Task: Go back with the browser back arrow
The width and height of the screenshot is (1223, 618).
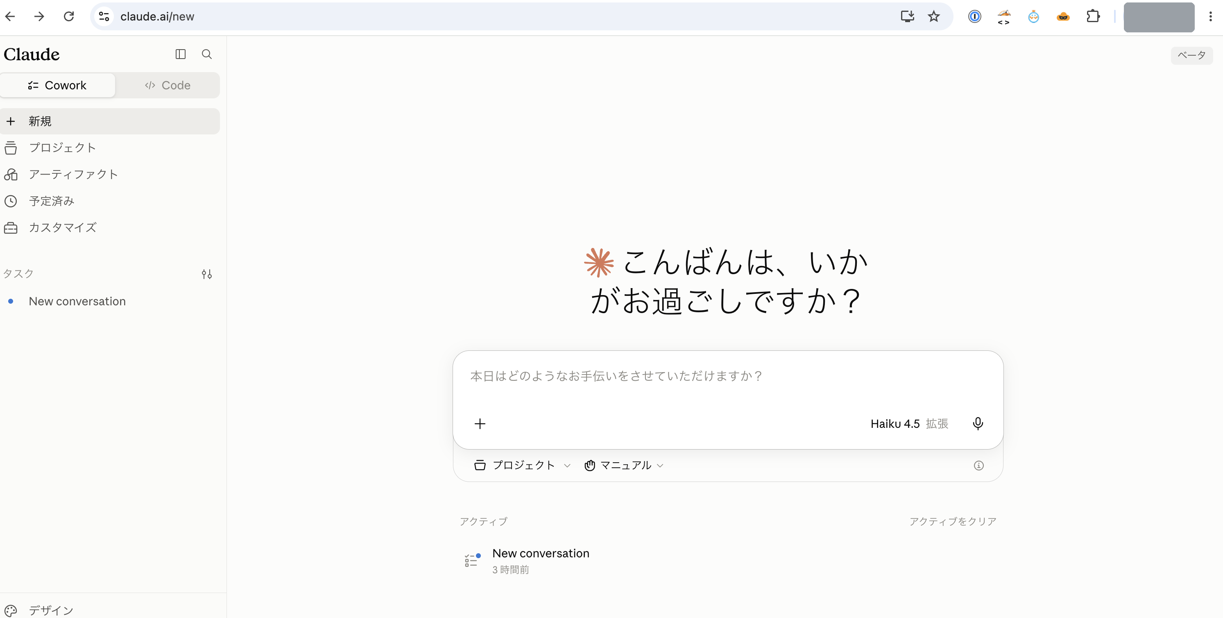Action: click(x=10, y=16)
